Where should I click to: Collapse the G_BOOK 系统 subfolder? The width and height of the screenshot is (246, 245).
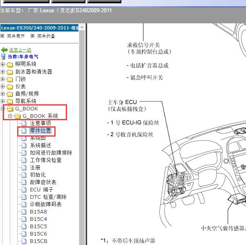(x=10, y=116)
